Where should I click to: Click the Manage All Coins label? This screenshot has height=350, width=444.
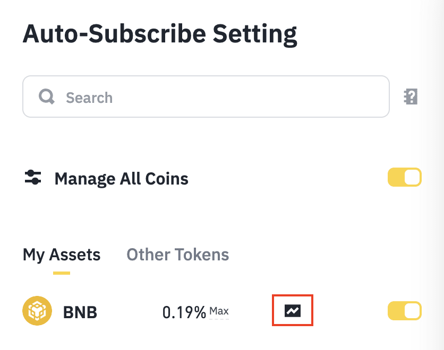point(121,179)
